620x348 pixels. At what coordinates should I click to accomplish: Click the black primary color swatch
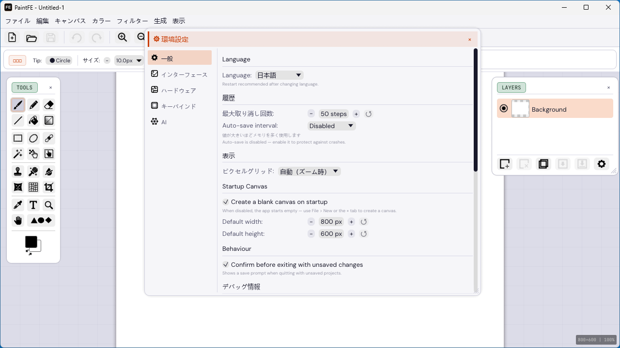click(31, 242)
